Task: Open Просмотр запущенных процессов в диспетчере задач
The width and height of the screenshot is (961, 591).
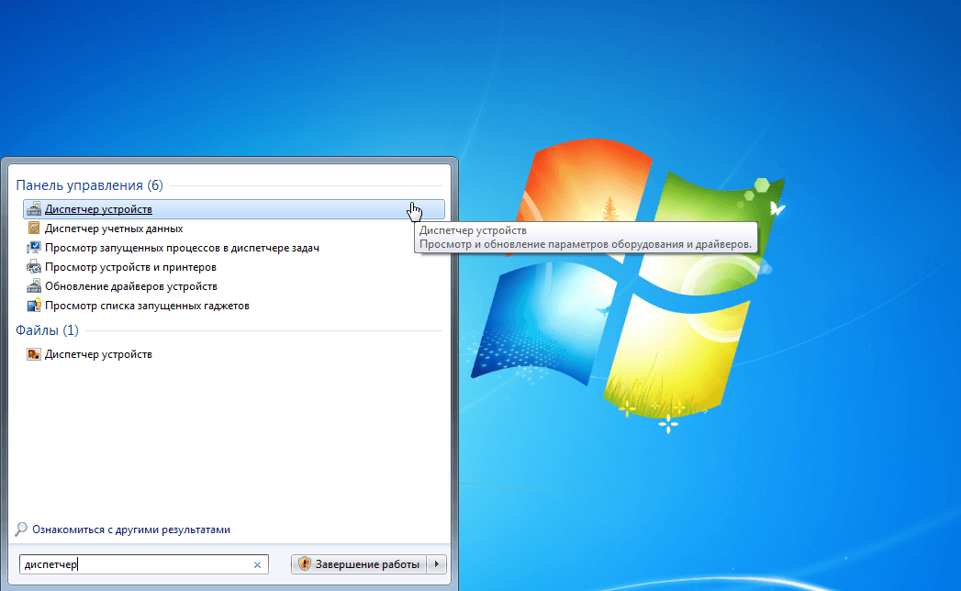Action: tap(182, 248)
